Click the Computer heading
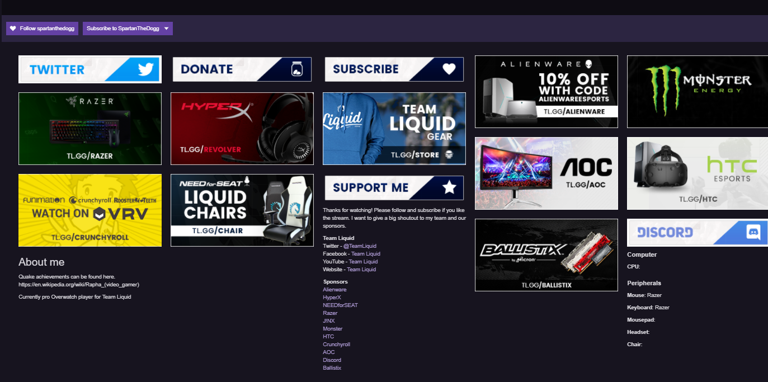 642,254
